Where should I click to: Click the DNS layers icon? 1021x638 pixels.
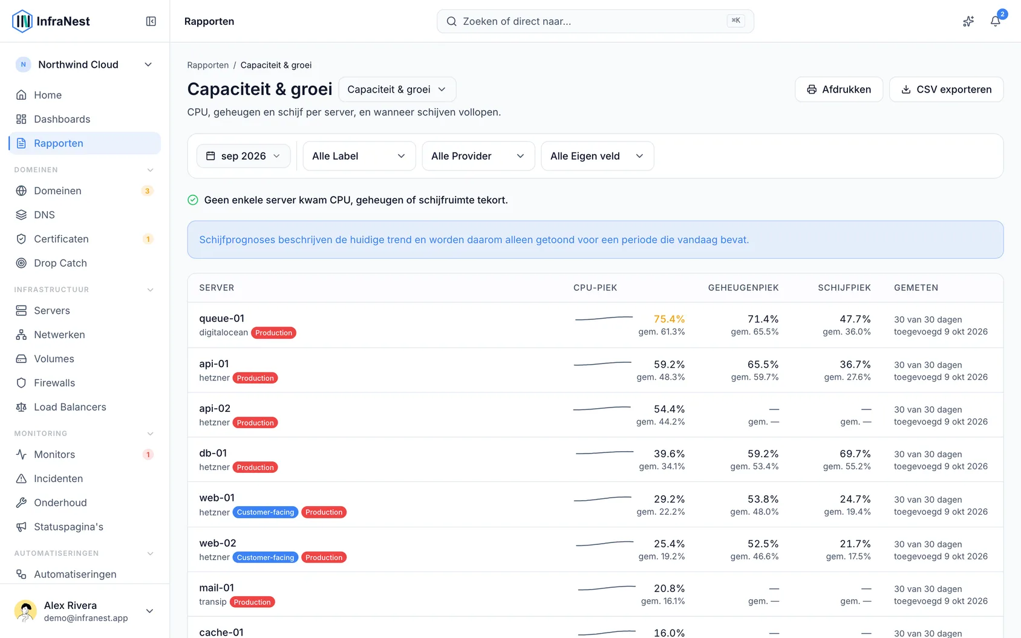click(x=21, y=215)
